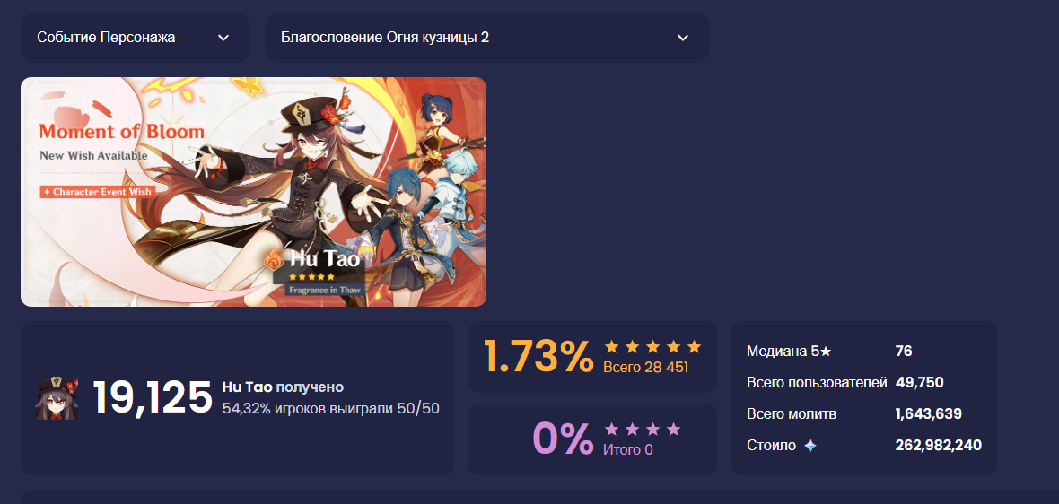Click the orange five-star rating icons
This screenshot has width=1059, height=504.
click(652, 347)
